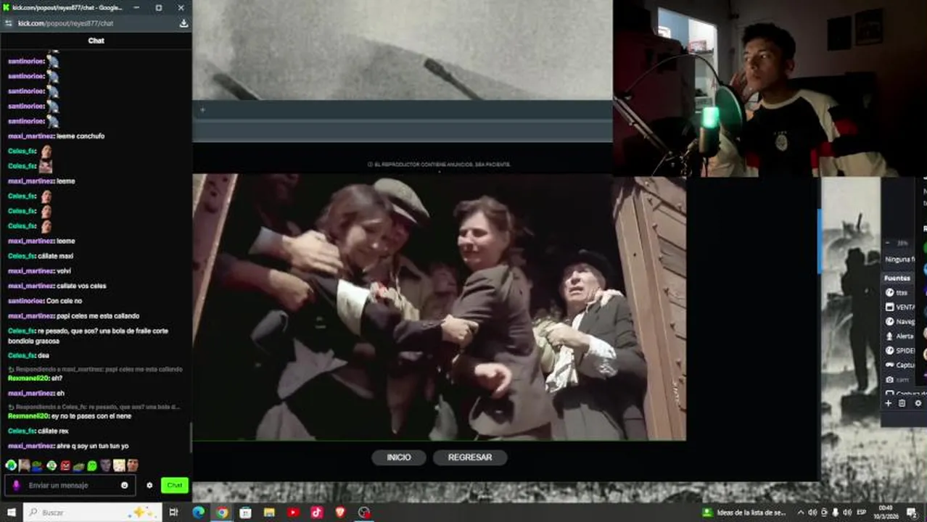The image size is (927, 522).
Task: Click the chat scrollbar thumb
Action: click(191, 437)
